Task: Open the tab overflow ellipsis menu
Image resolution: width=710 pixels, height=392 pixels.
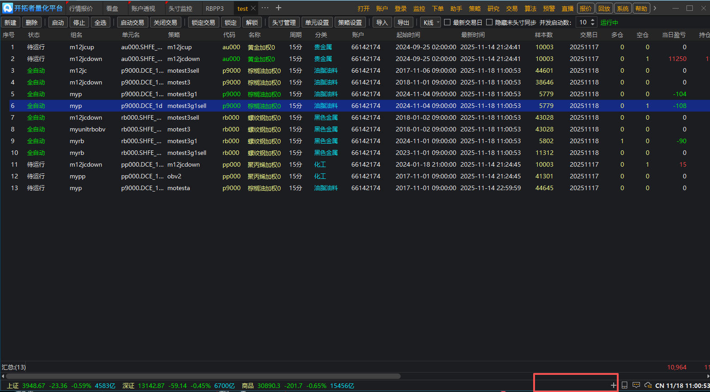Action: coord(265,8)
